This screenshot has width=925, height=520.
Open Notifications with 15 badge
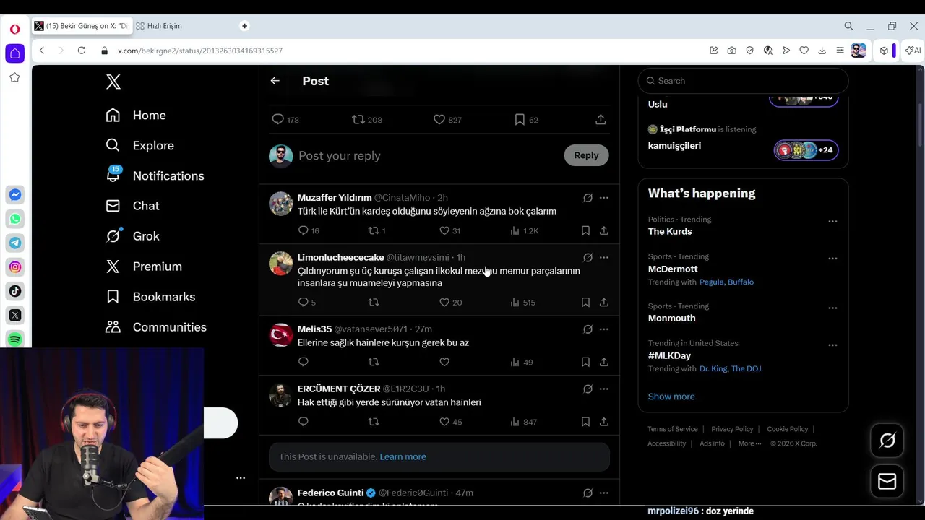(155, 176)
